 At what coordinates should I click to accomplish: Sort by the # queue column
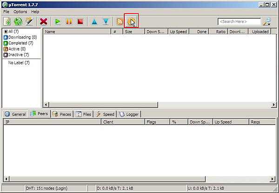point(117,32)
